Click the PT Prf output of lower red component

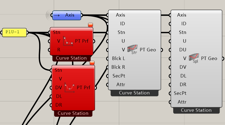[84, 87]
